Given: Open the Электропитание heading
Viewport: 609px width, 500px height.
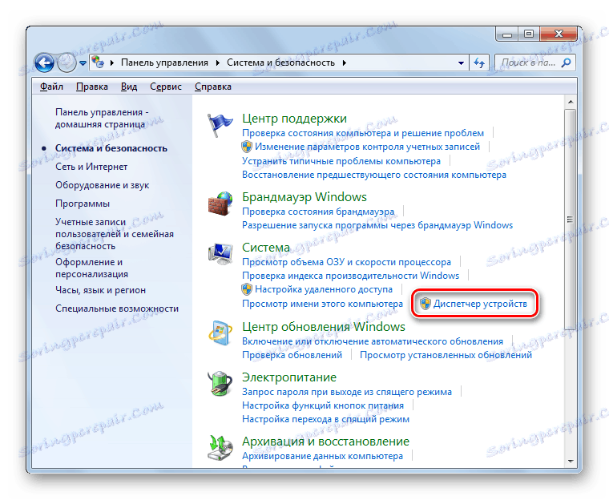Looking at the screenshot, I should click(x=289, y=377).
